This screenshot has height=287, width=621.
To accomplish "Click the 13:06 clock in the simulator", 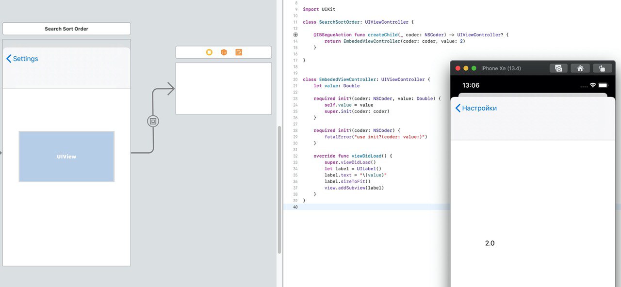I will pyautogui.click(x=471, y=85).
